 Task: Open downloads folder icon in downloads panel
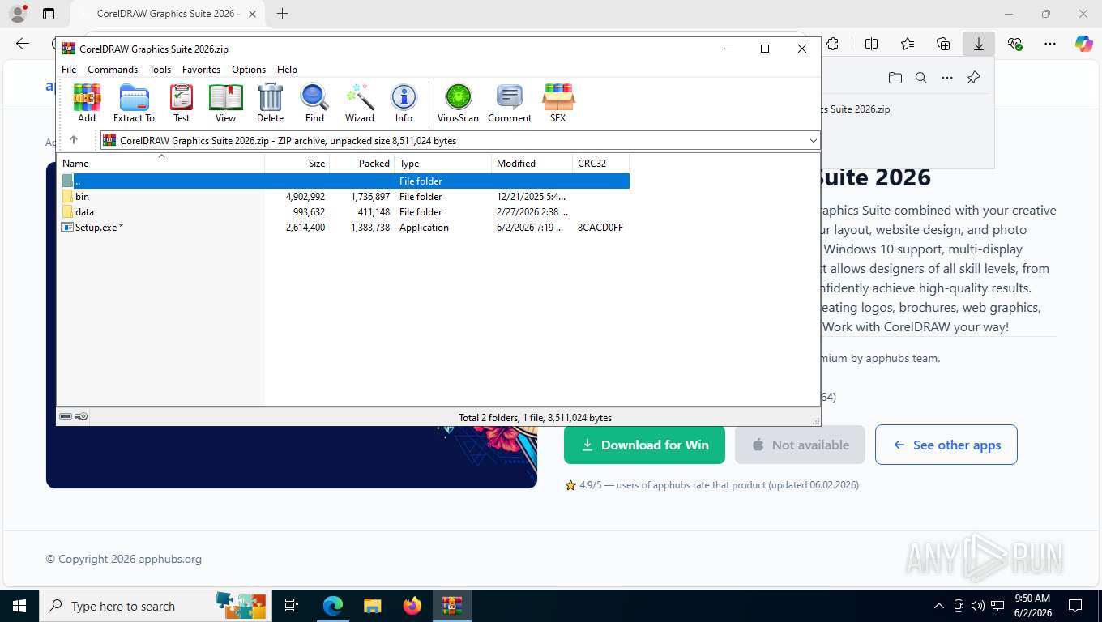click(x=895, y=78)
